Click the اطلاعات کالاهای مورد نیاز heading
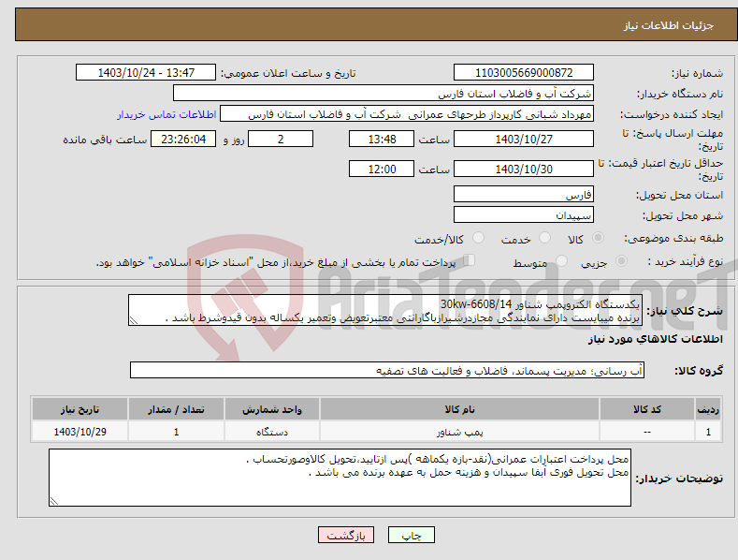Screen dimensions: 738x560 [655, 339]
